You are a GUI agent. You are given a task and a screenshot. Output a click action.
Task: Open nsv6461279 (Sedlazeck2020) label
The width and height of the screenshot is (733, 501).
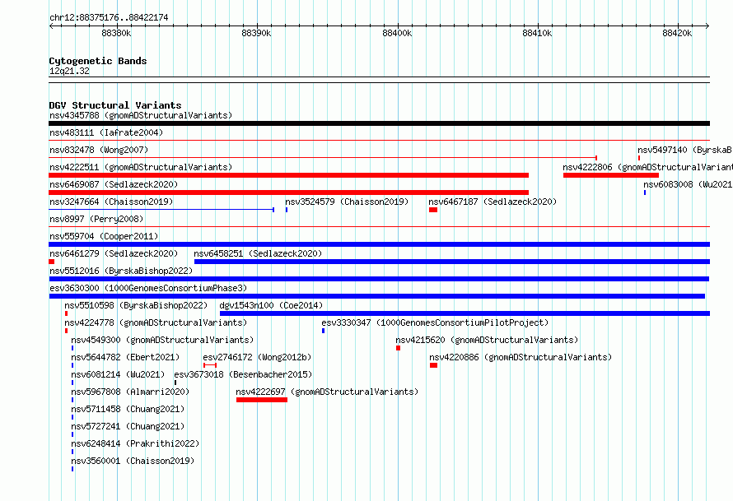point(114,253)
